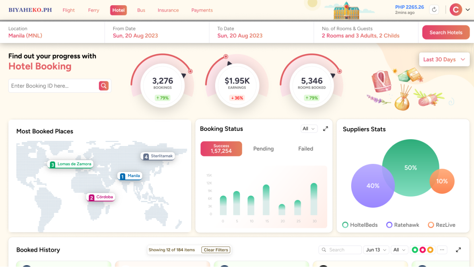The width and height of the screenshot is (474, 267).
Task: Expand the Booked History panel to fullscreen
Action: 458,250
